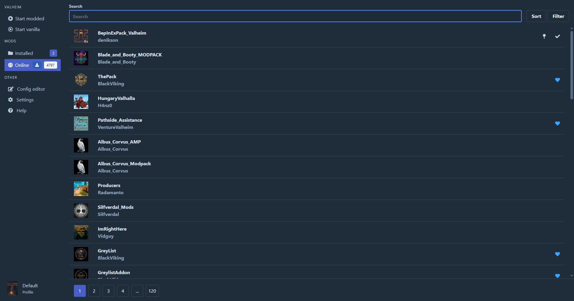Select current page 1 button

(80, 291)
